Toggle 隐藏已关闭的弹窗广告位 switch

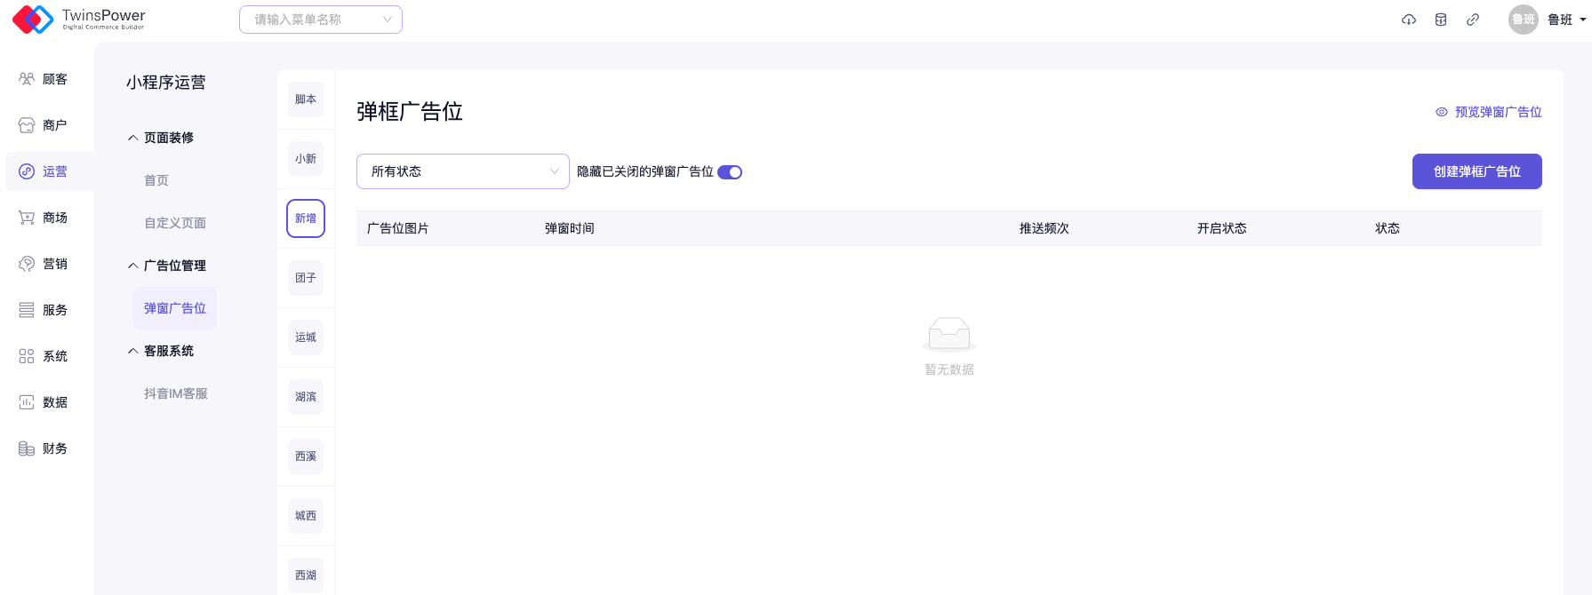[730, 172]
